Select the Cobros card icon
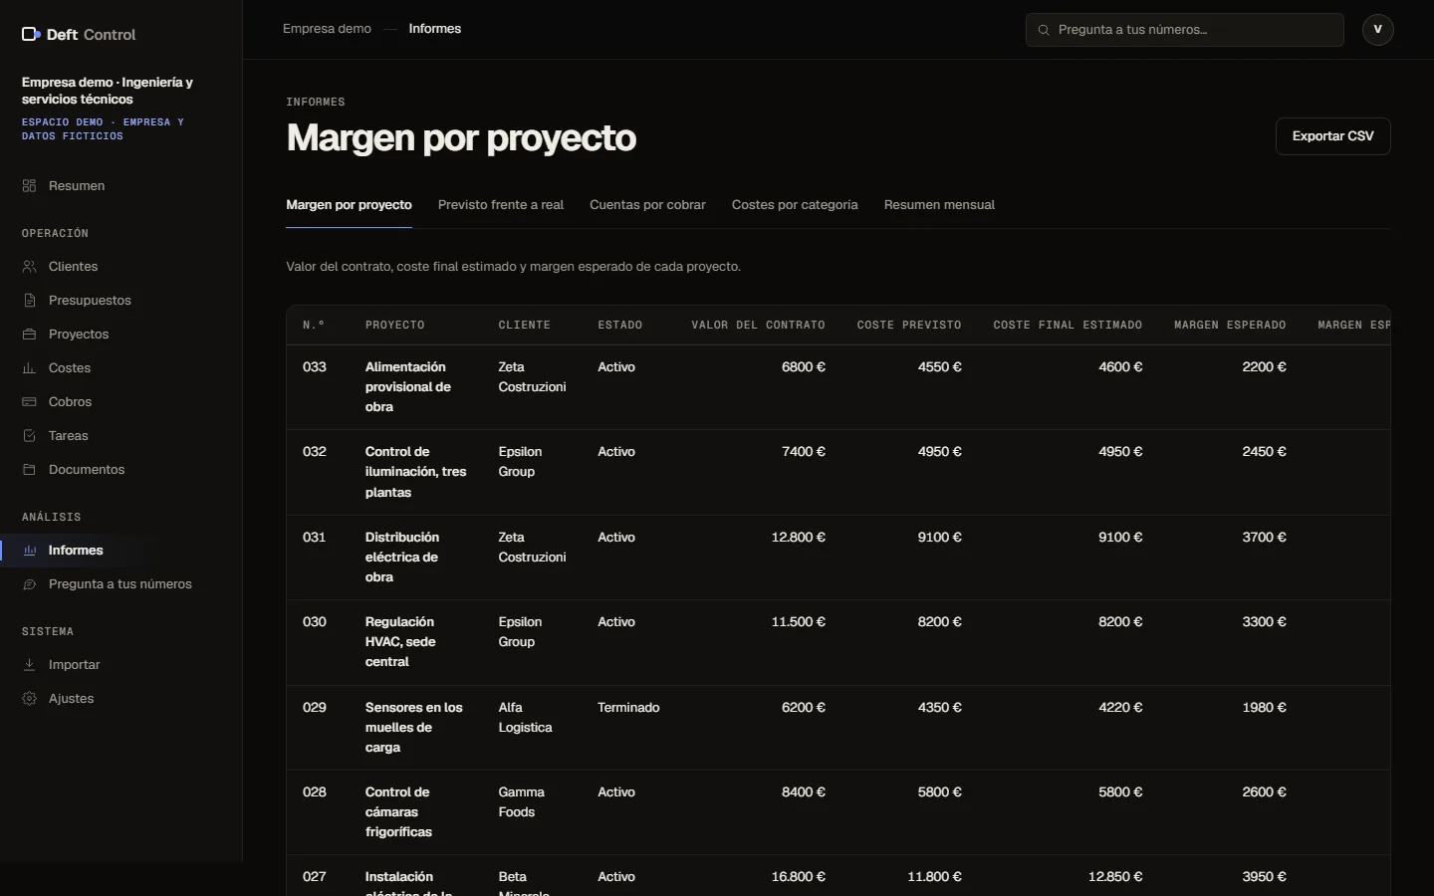 click(29, 402)
